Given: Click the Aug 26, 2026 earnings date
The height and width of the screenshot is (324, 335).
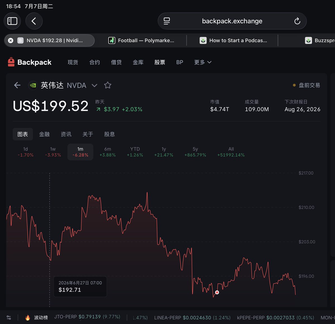Looking at the screenshot, I should [x=302, y=109].
